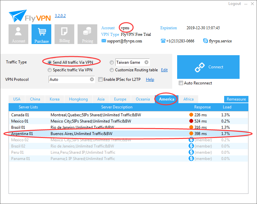This screenshot has height=204, width=257.
Task: Click the orange response dot for Canada 01
Action: tap(191, 115)
